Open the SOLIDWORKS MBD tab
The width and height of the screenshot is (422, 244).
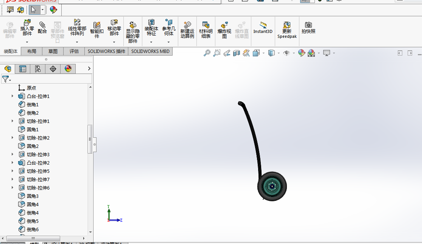pyautogui.click(x=151, y=51)
